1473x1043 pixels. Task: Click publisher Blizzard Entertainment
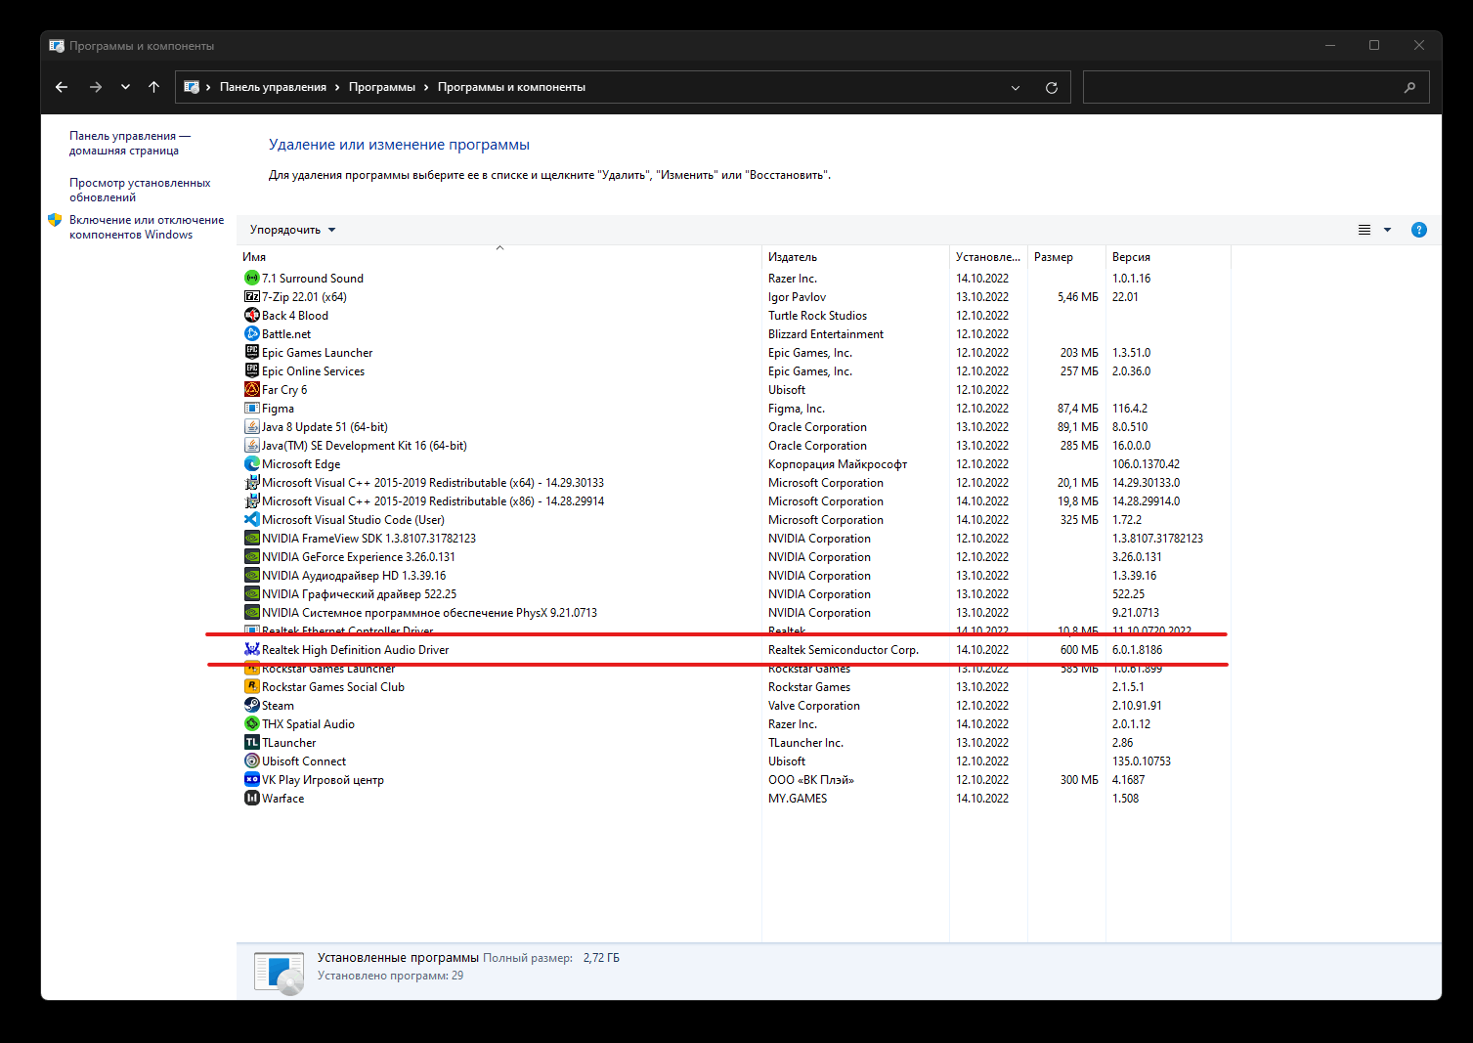826,334
